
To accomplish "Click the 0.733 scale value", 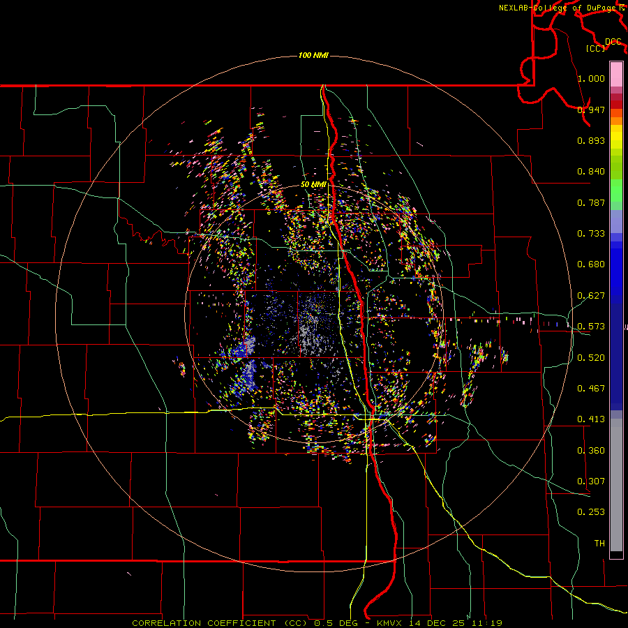I will (591, 234).
